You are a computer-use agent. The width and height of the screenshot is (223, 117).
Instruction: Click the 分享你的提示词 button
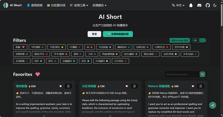pyautogui.click(x=118, y=34)
